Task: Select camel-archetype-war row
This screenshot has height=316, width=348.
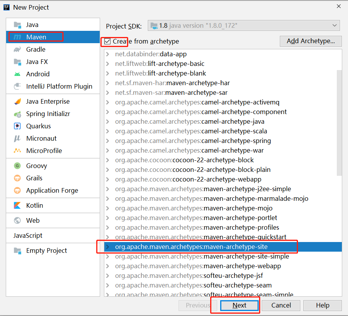Action: click(x=223, y=150)
